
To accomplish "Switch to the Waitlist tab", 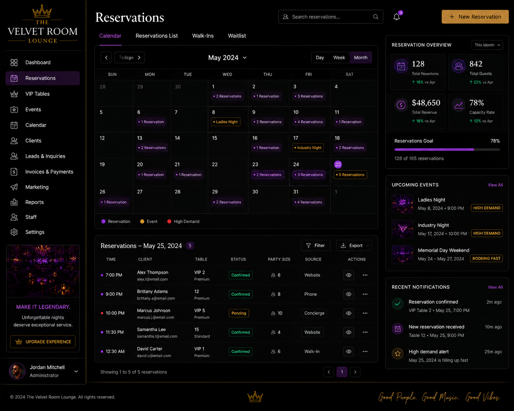I will tap(237, 36).
